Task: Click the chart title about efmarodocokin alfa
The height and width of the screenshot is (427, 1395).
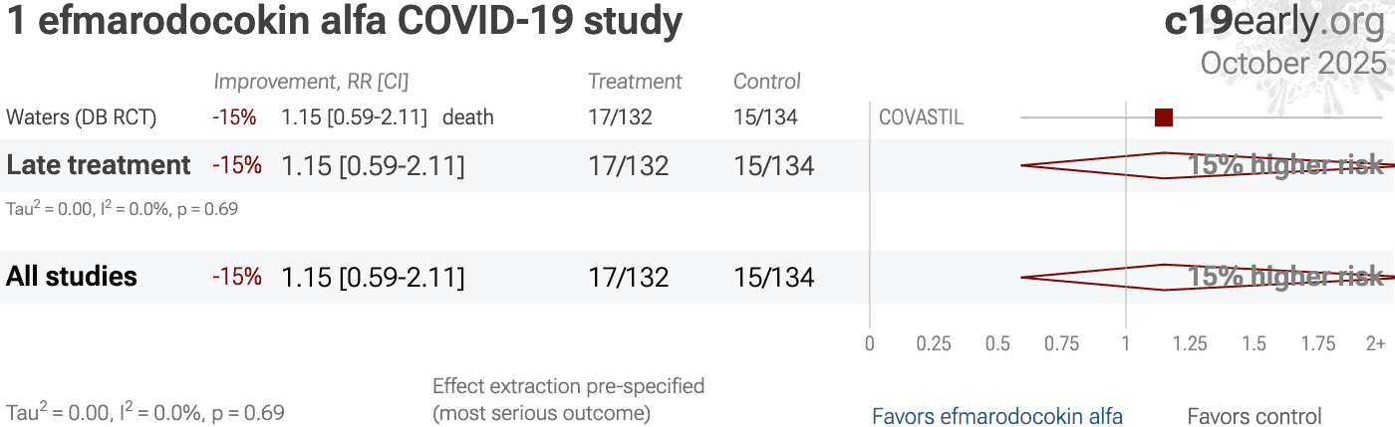Action: (x=345, y=22)
